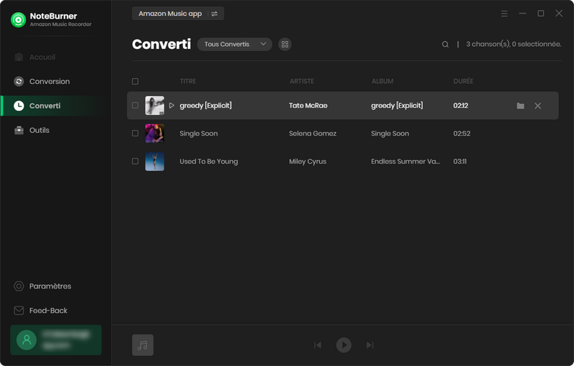Select the Used To Be Young title

click(209, 161)
